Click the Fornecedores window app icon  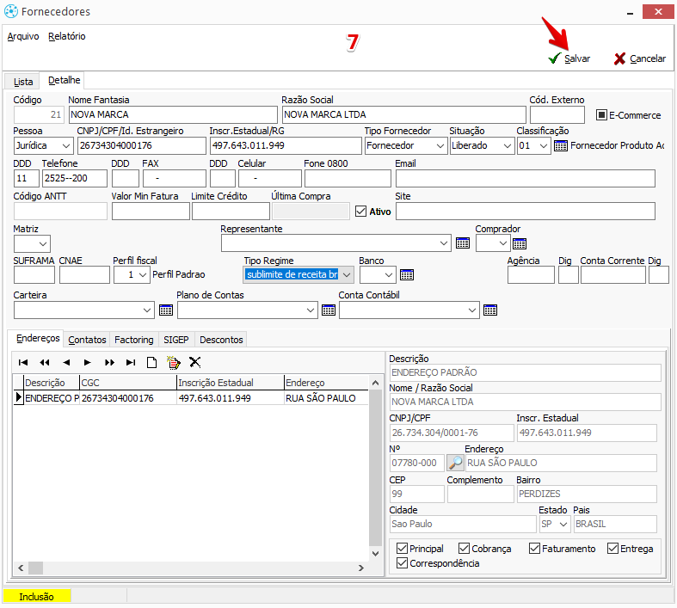(11, 11)
